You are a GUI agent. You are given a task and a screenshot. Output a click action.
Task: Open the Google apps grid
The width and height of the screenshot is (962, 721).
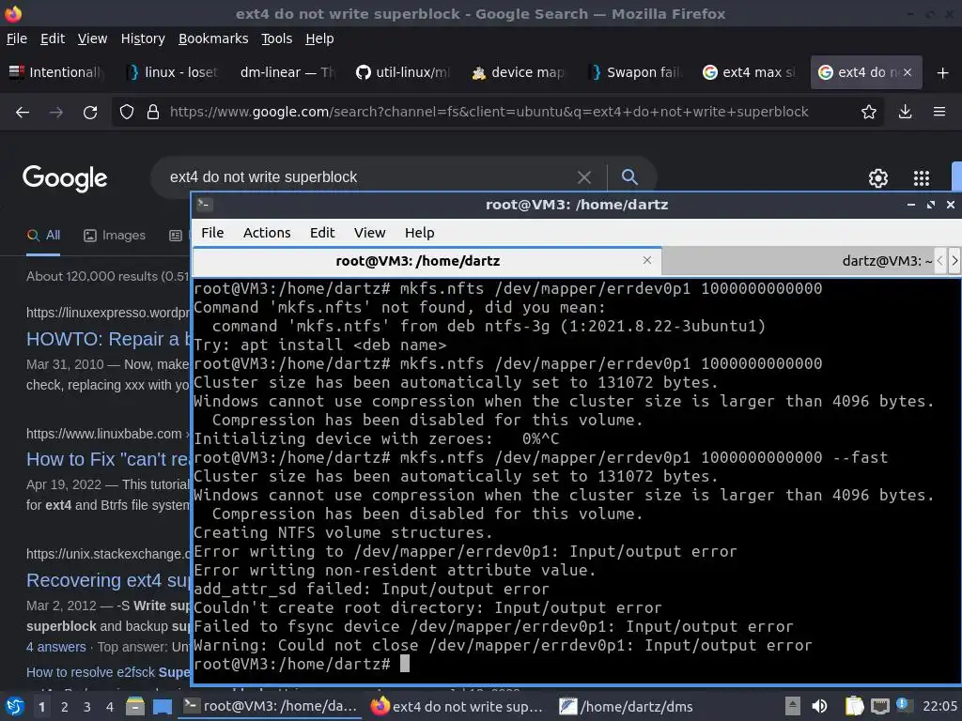922,177
